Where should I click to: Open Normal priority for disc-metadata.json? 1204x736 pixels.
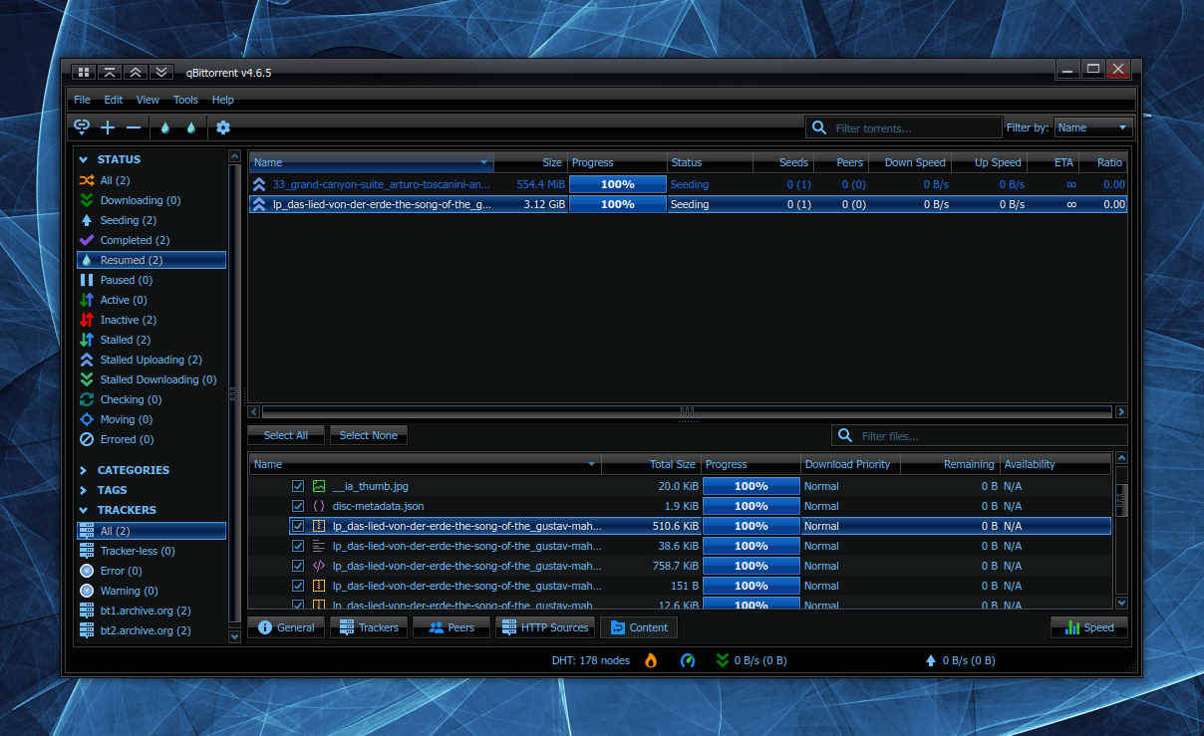851,506
